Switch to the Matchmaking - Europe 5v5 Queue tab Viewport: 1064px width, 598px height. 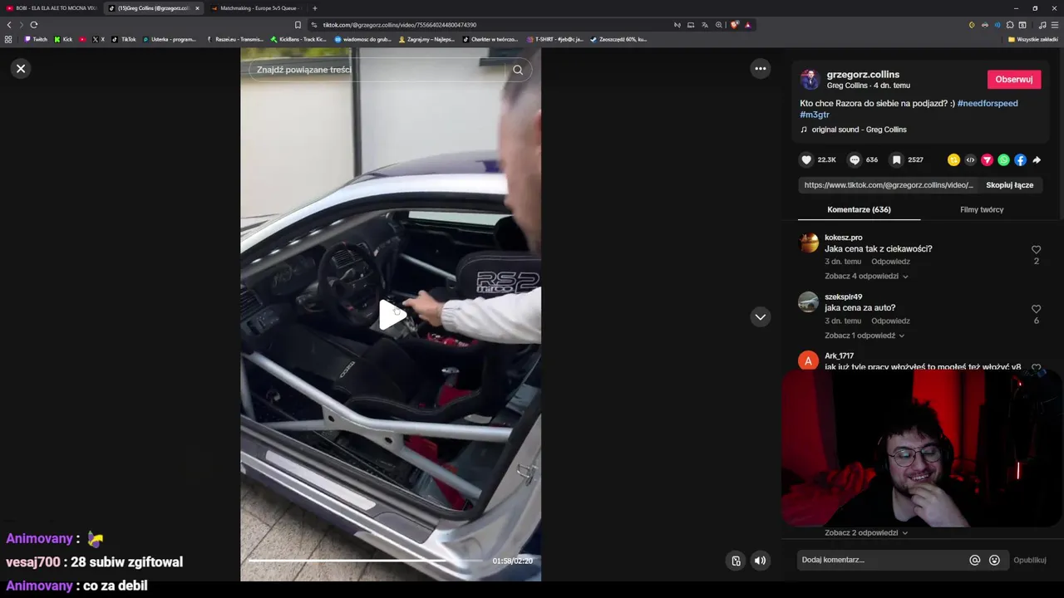coord(254,8)
